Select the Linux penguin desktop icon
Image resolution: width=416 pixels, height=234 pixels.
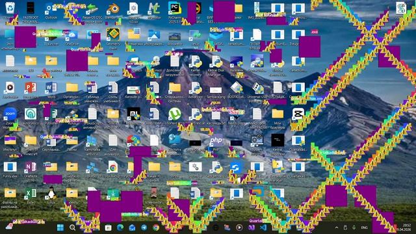51,193
